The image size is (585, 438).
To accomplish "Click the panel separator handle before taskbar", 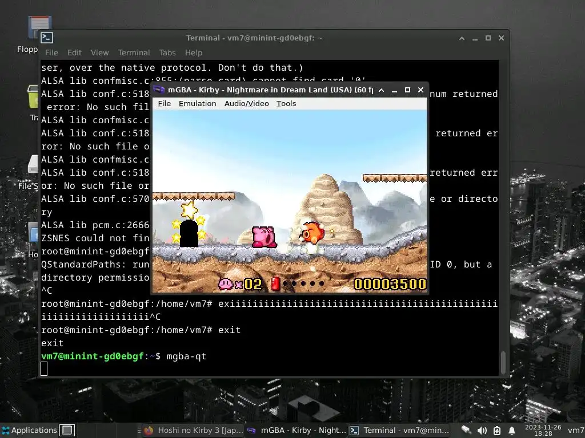I will [x=139, y=430].
